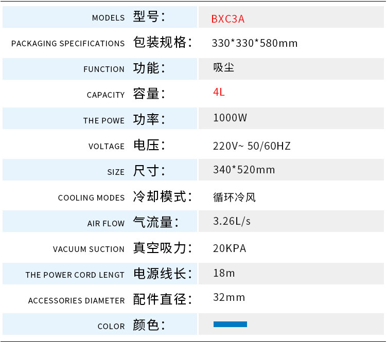Click the 220V~ 50/60HZ voltage value
The height and width of the screenshot is (342, 387).
click(252, 146)
